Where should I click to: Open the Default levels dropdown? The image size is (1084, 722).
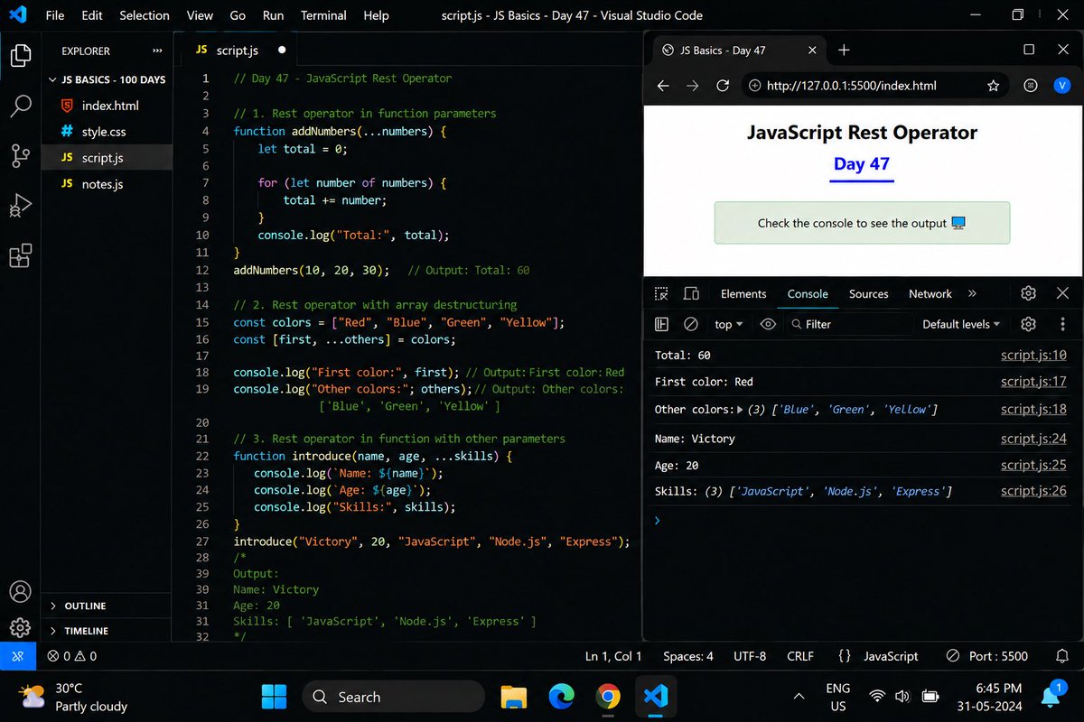point(961,324)
